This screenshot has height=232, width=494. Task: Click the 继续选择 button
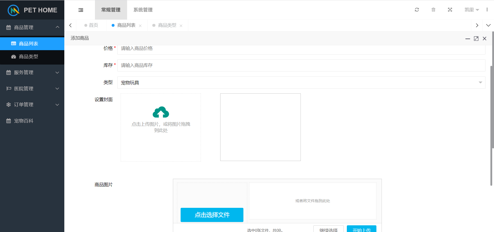329,229
